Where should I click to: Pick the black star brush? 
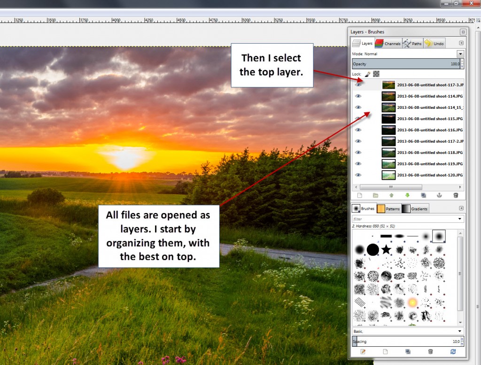pos(386,250)
